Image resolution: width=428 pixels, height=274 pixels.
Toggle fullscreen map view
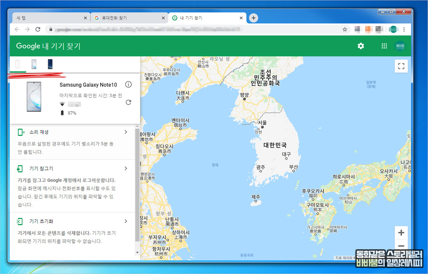click(401, 66)
